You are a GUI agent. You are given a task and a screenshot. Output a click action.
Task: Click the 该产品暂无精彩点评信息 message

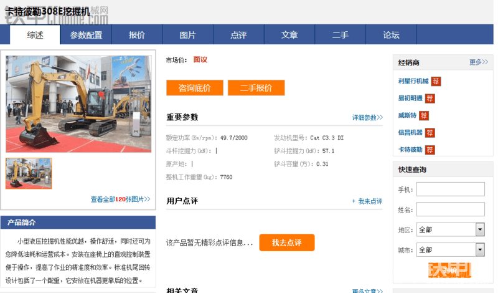209,243
